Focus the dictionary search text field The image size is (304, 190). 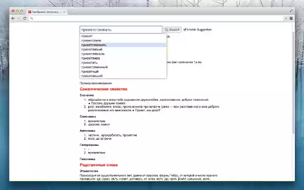tap(121, 29)
